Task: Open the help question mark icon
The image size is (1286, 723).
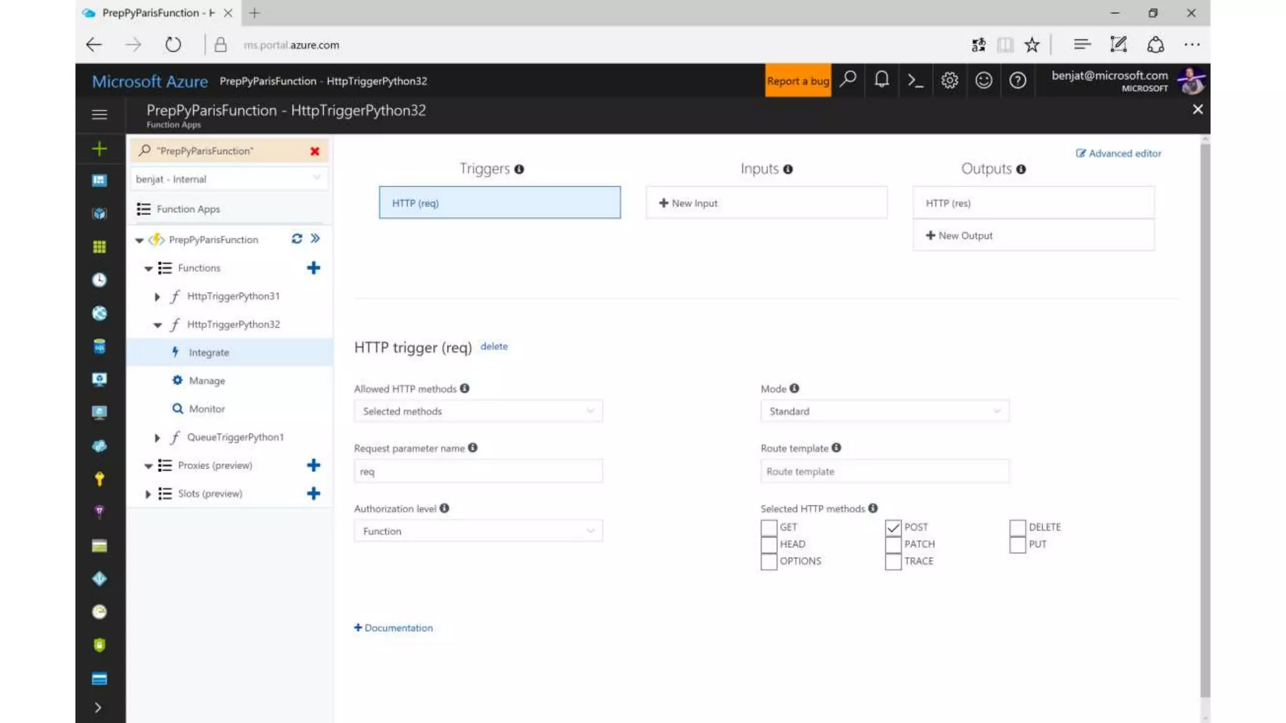Action: 1017,80
